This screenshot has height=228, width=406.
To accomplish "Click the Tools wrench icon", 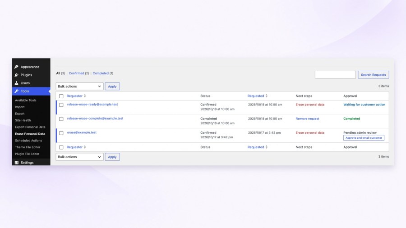I will tap(17, 91).
